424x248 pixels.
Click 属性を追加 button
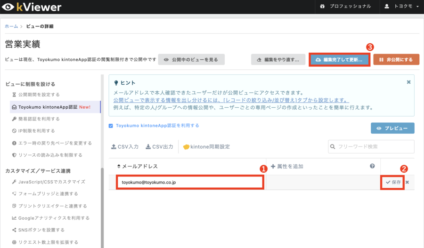tap(287, 167)
